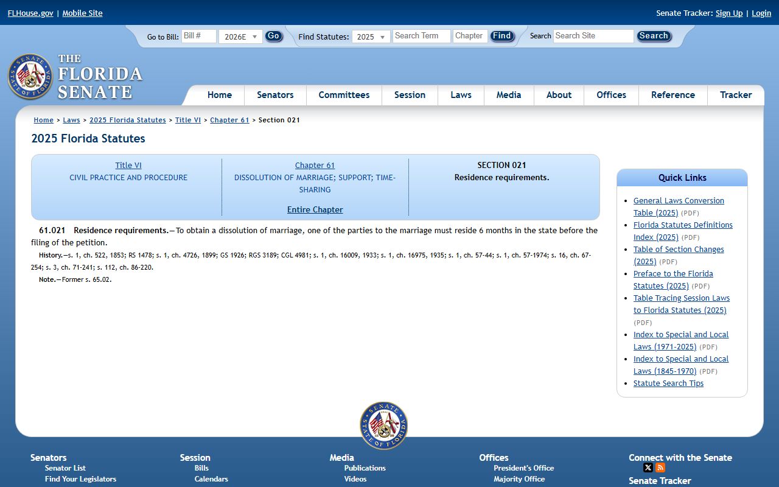779x487 pixels.
Task: Click the Florida Senate seal logo in header
Action: (x=30, y=77)
